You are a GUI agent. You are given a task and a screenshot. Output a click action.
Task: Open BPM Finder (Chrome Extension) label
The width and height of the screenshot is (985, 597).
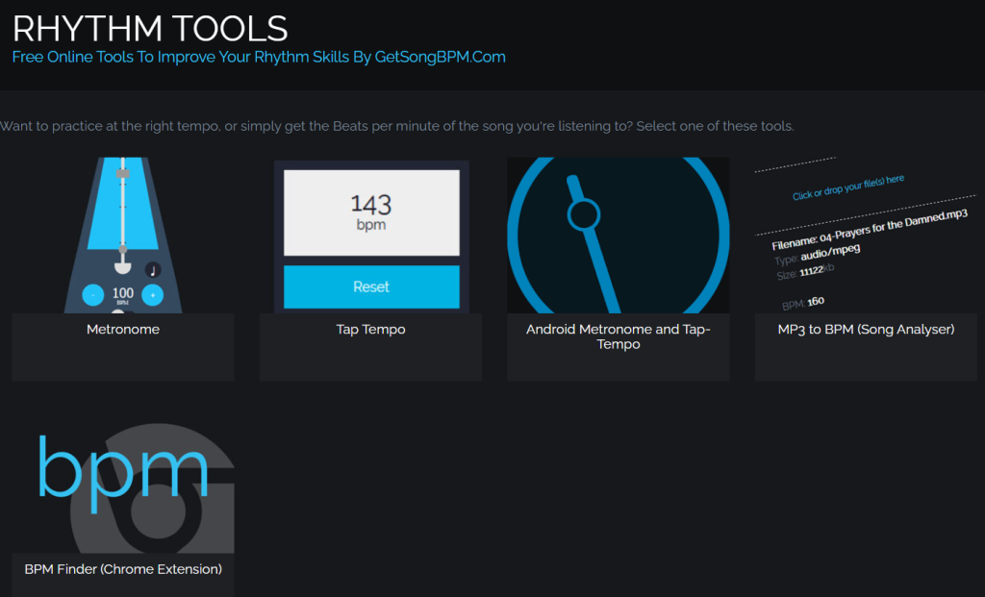tap(123, 569)
